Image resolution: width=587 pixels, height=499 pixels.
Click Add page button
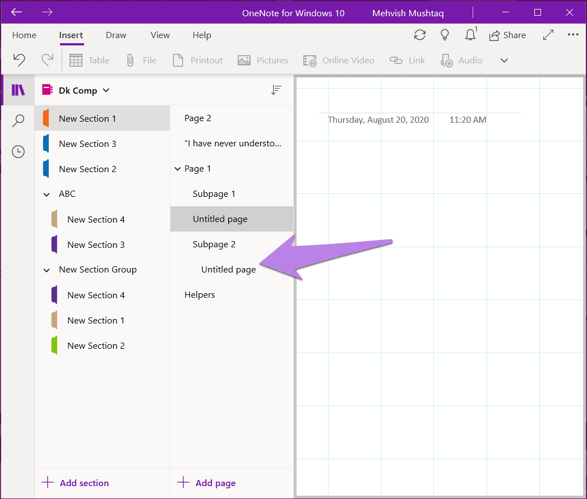[x=206, y=483]
